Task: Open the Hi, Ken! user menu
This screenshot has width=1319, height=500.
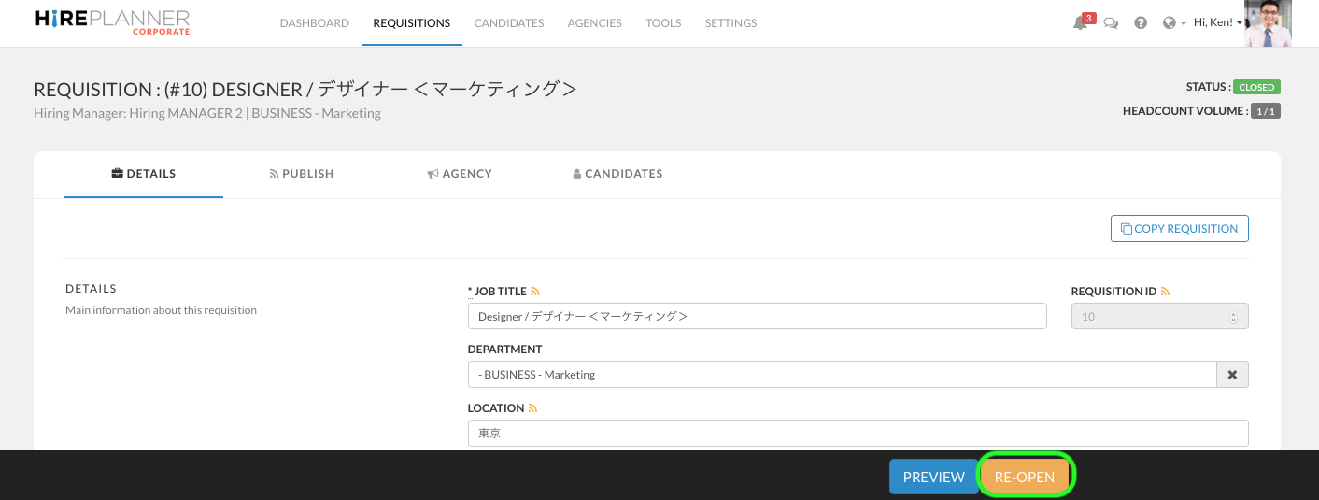Action: click(1218, 22)
